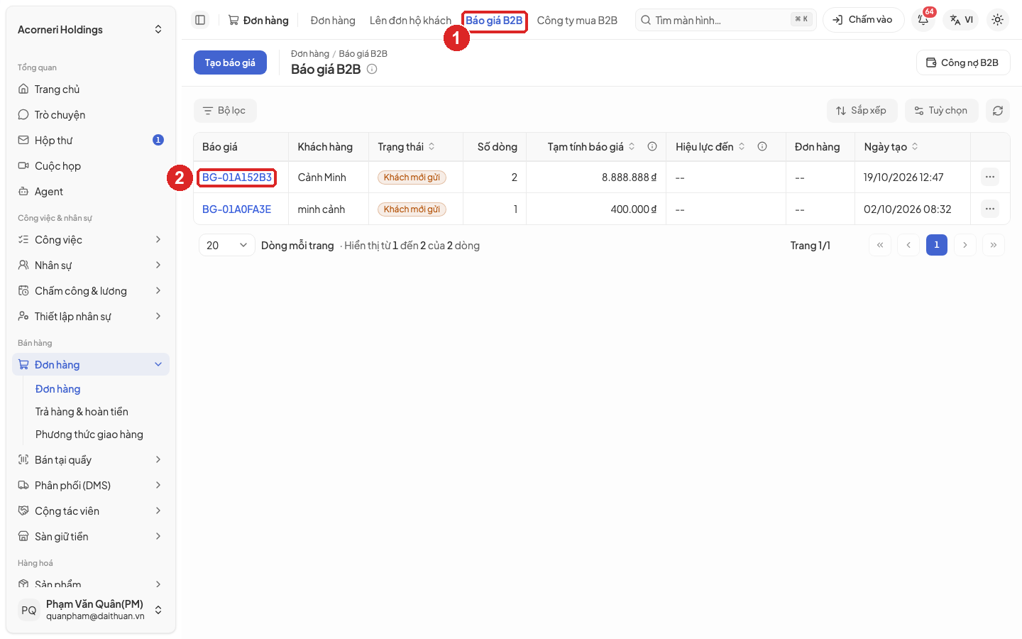1022x639 pixels.
Task: Switch to Báo giá B2B tab
Action: click(494, 21)
